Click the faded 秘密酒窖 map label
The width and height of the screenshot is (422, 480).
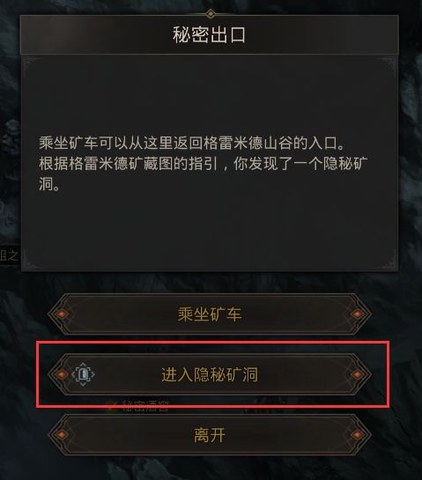145,406
